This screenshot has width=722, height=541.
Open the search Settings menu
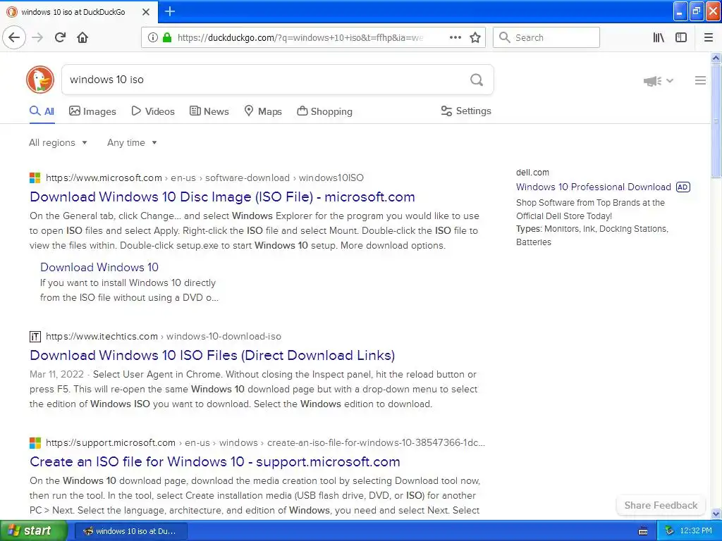click(x=466, y=111)
